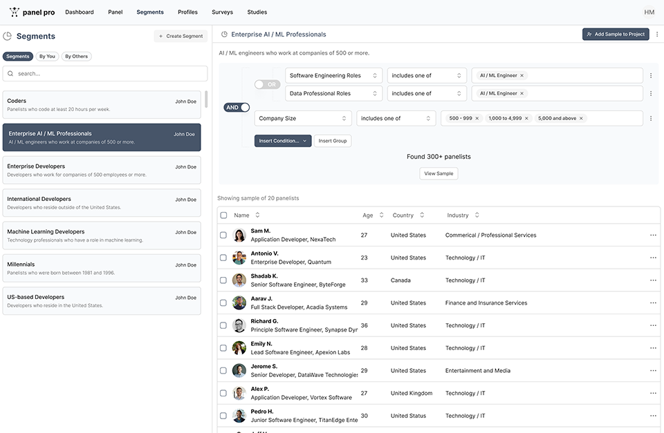Open the overflow menu beside Add Sample to Project
Image resolution: width=664 pixels, height=433 pixels.
click(x=656, y=33)
